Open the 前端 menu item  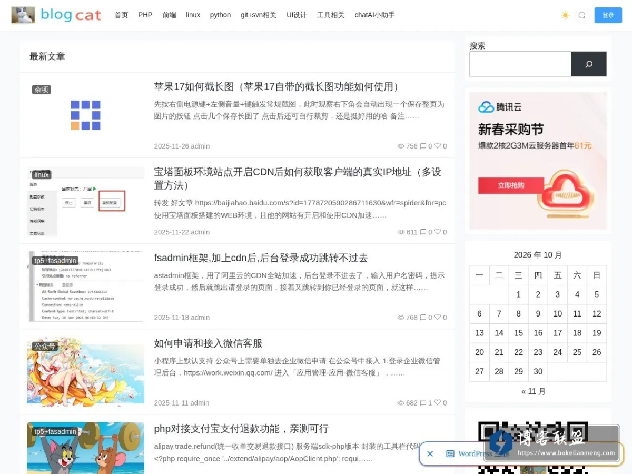[170, 15]
